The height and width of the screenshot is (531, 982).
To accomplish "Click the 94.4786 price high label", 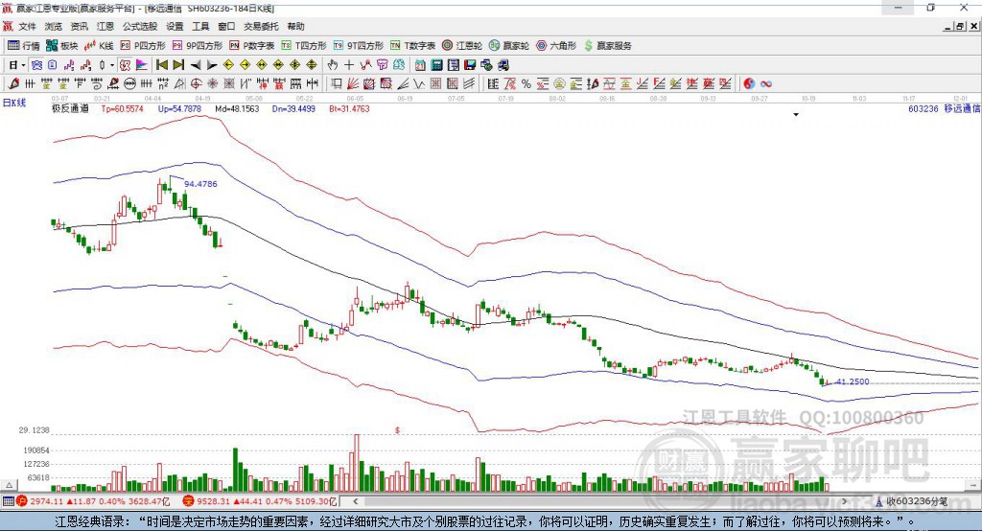I will pyautogui.click(x=200, y=184).
